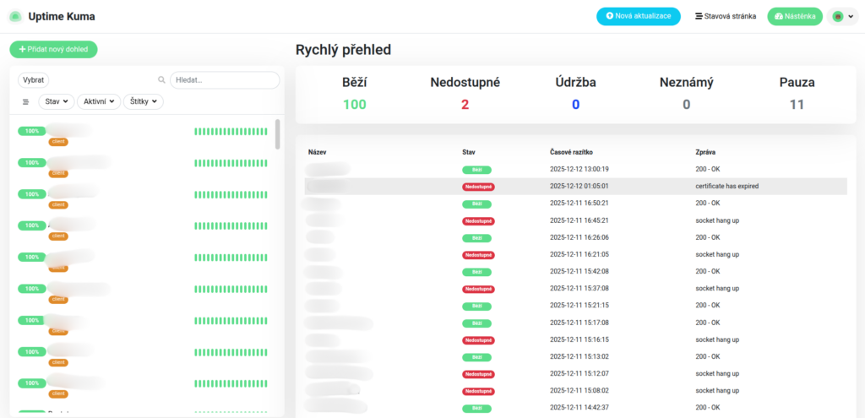Click the monitor list scrollbar

[x=278, y=133]
